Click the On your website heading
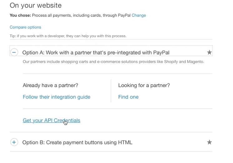233x163 pixels. pos(36,5)
